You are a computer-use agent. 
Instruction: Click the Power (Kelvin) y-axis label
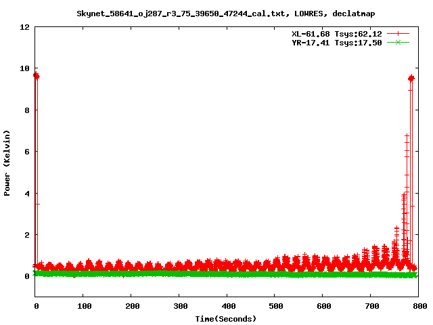[x=7, y=163]
